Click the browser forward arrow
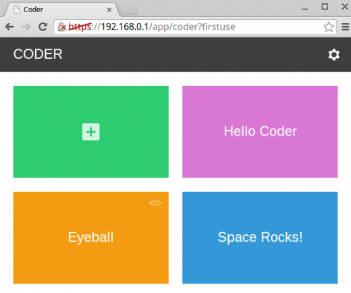The image size is (351, 293). click(26, 27)
